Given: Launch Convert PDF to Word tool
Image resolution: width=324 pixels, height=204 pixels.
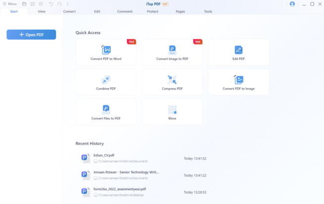Looking at the screenshot, I should tap(106, 52).
